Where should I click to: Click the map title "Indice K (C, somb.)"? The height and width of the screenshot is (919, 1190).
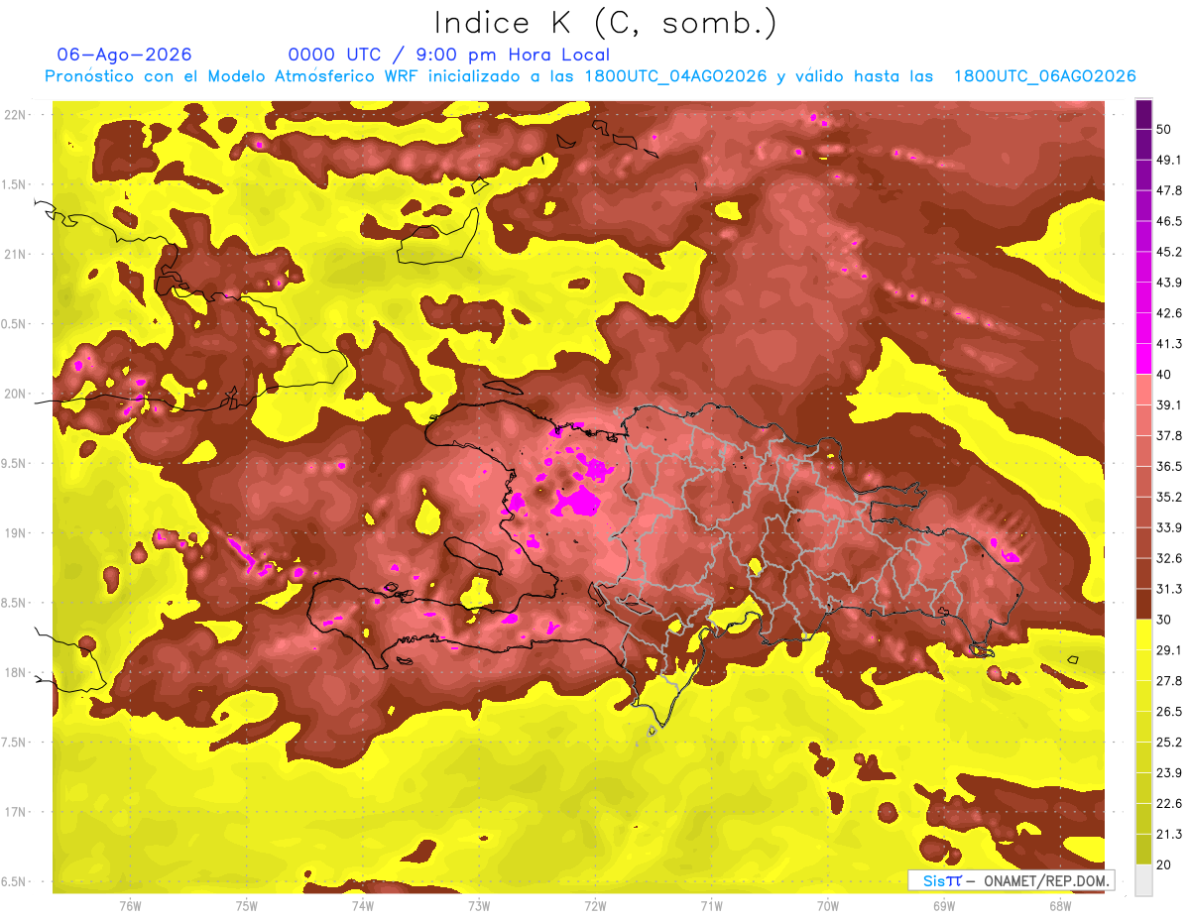(605, 23)
